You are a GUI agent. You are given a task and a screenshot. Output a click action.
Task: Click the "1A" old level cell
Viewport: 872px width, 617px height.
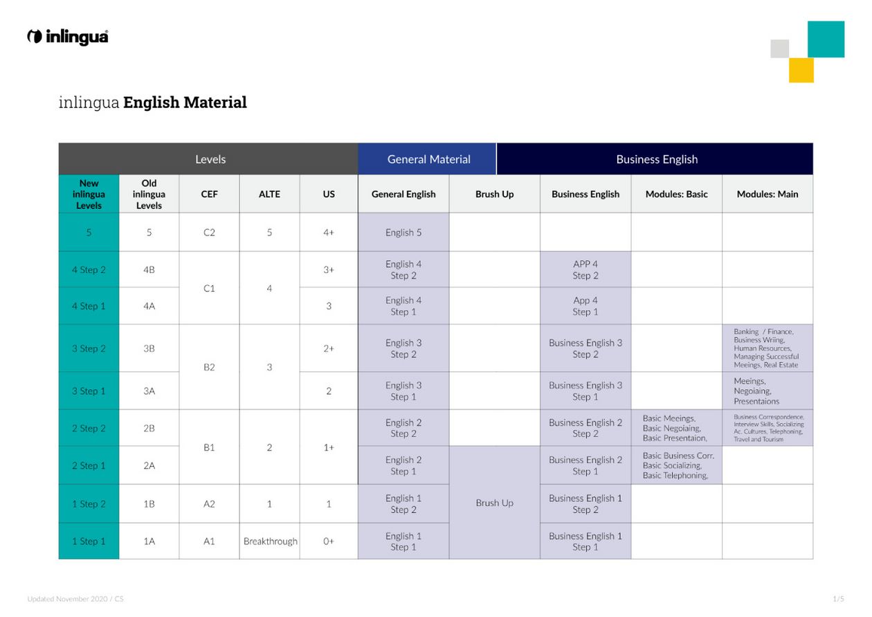pyautogui.click(x=149, y=542)
